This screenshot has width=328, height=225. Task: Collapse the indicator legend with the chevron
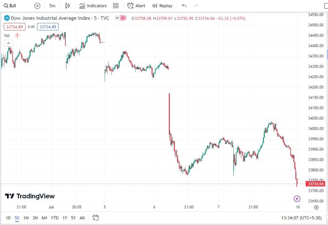[8, 43]
